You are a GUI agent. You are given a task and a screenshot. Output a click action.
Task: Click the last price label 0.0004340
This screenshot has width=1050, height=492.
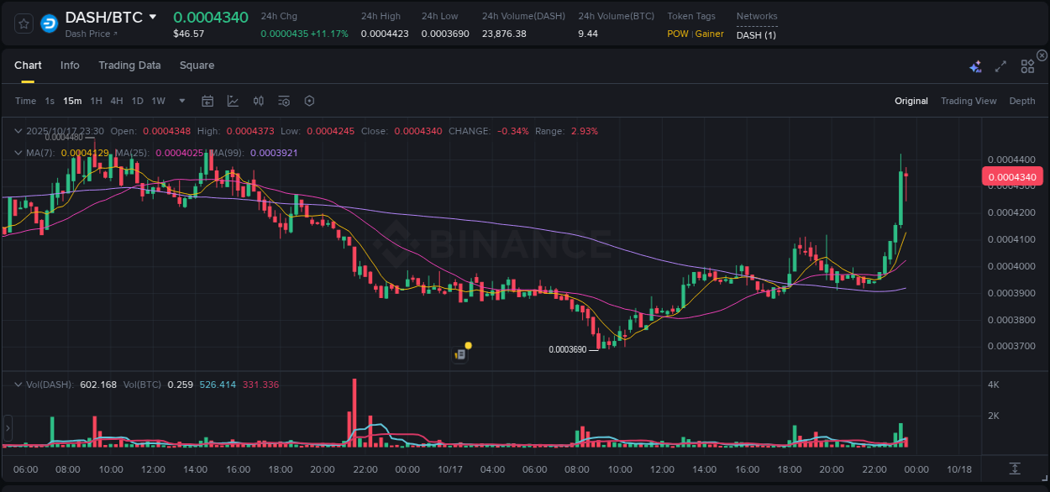(1012, 176)
